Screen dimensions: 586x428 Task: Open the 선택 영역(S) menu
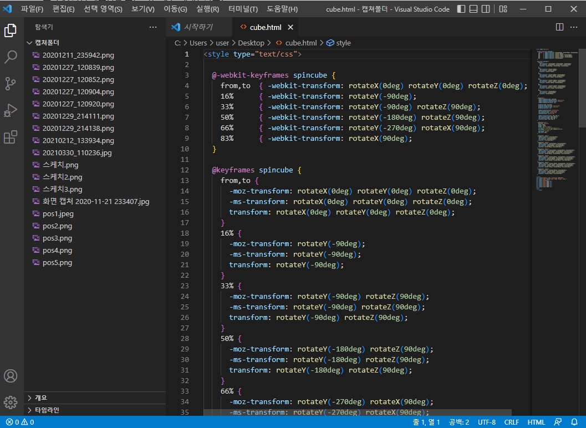(x=103, y=9)
